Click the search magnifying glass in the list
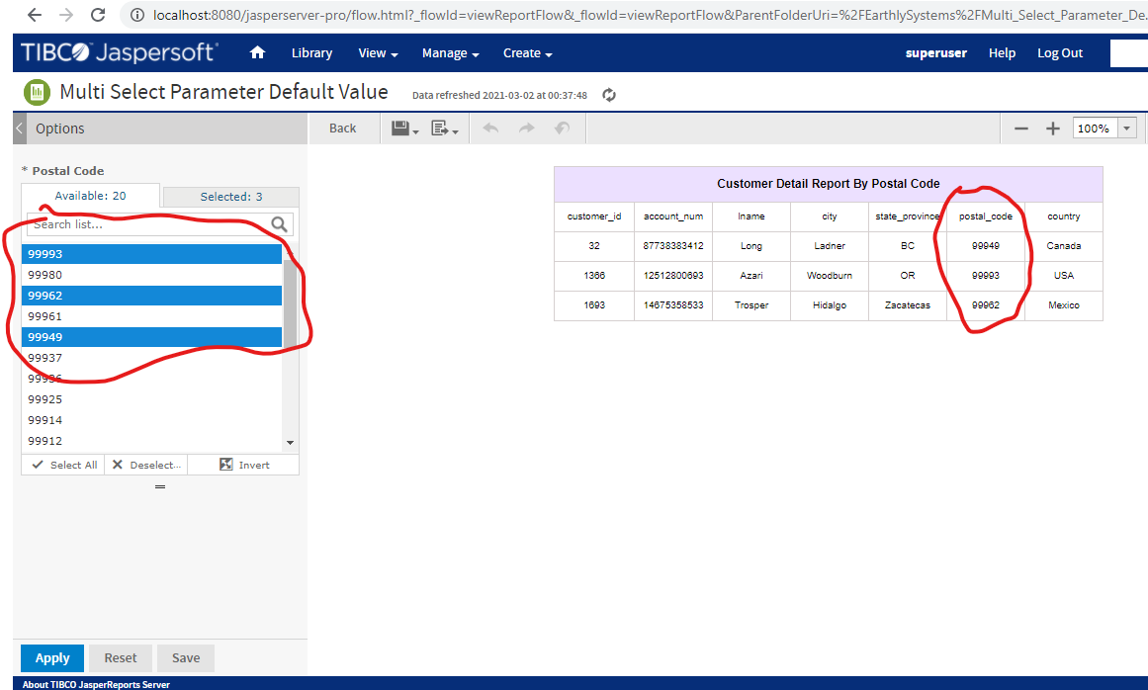 coord(280,224)
